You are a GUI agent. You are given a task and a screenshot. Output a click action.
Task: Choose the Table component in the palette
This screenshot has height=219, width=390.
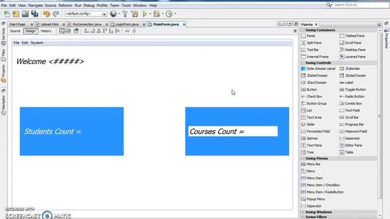347,152
